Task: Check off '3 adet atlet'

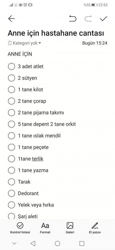Action: (11, 66)
